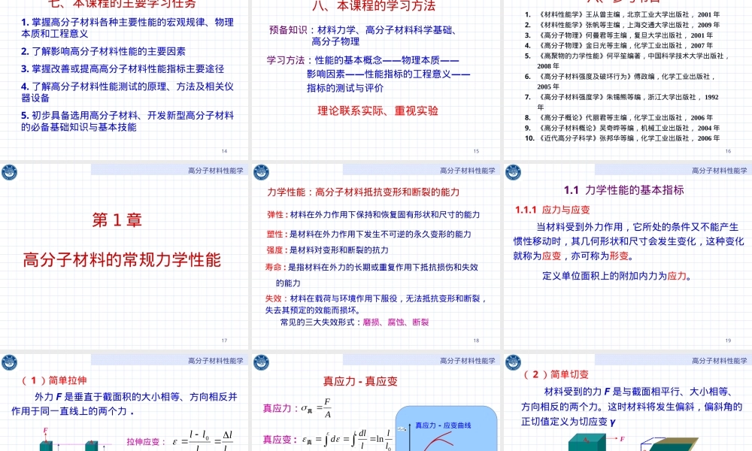
Task: Click the logo on the 简单切变 slide
Action: click(513, 362)
